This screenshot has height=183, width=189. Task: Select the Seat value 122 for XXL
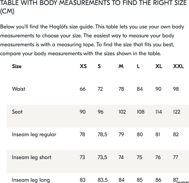[x=177, y=112]
